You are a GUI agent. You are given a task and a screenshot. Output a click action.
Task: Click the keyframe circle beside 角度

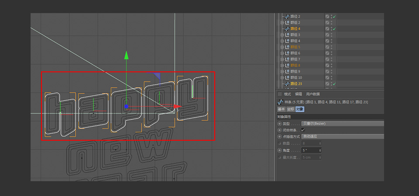(280, 150)
